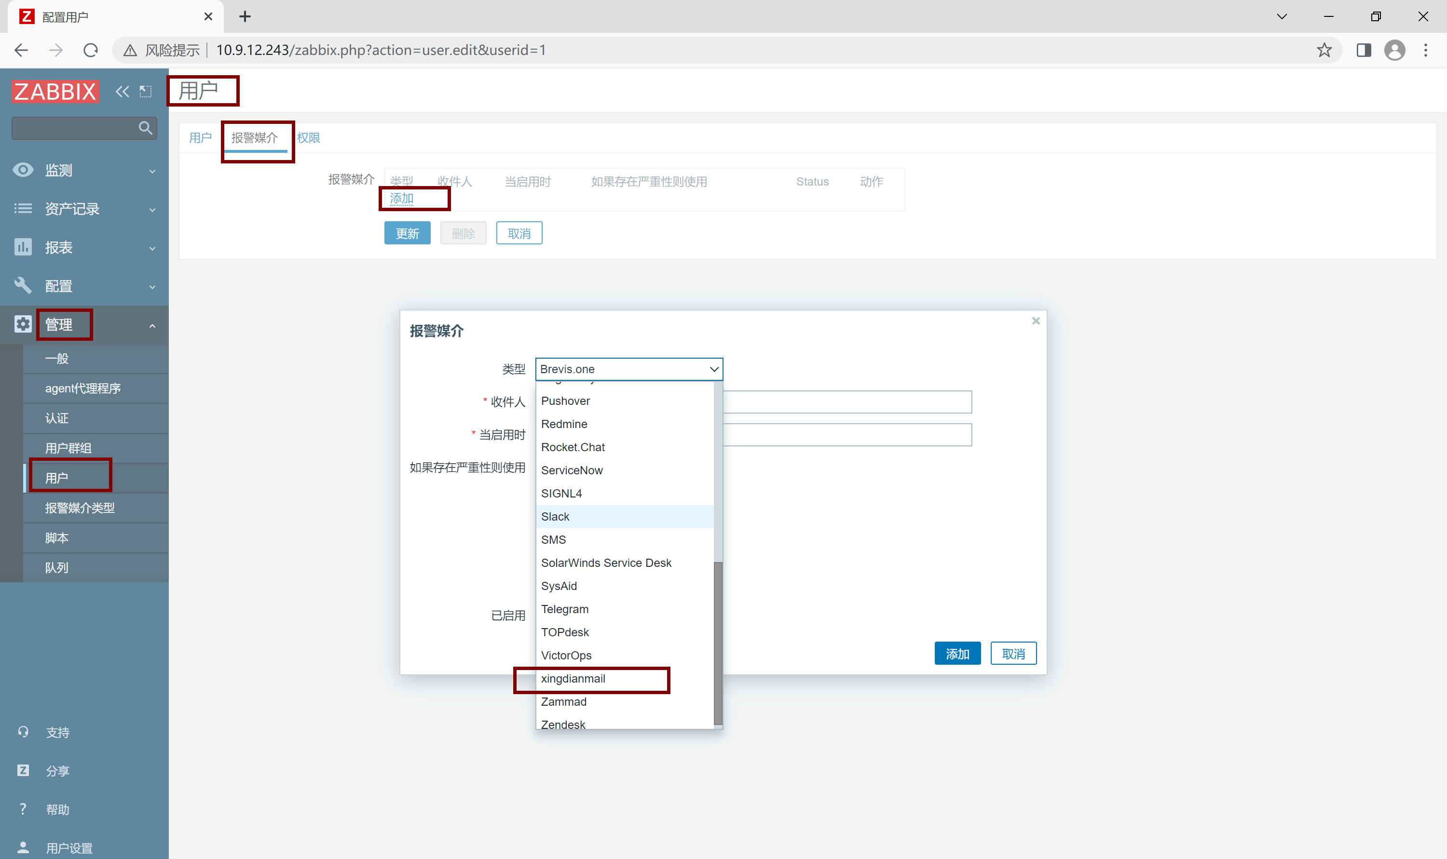Screen dimensions: 1447x859
Task: Open 队列 menu item
Action: pyautogui.click(x=96, y=568)
